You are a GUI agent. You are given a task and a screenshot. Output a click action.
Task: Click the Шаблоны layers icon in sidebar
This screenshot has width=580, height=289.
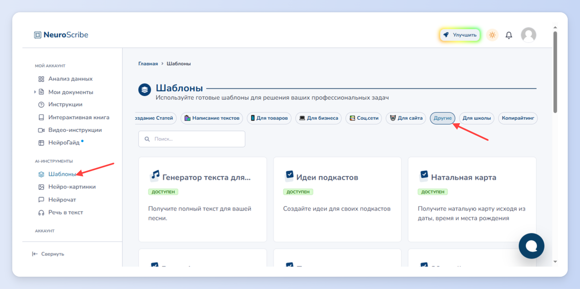click(41, 174)
